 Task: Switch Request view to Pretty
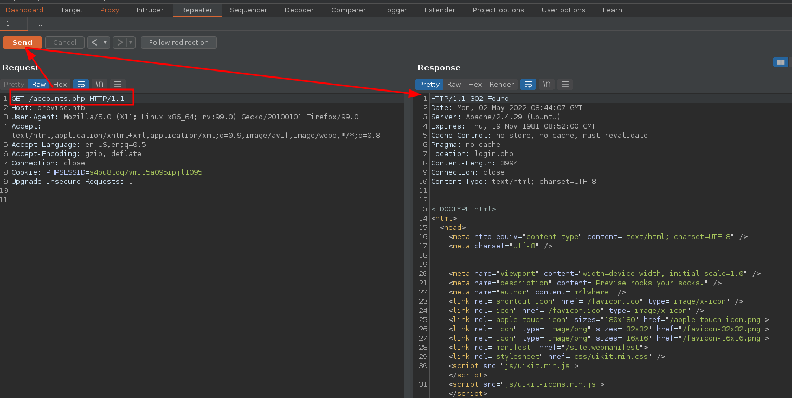coord(14,84)
